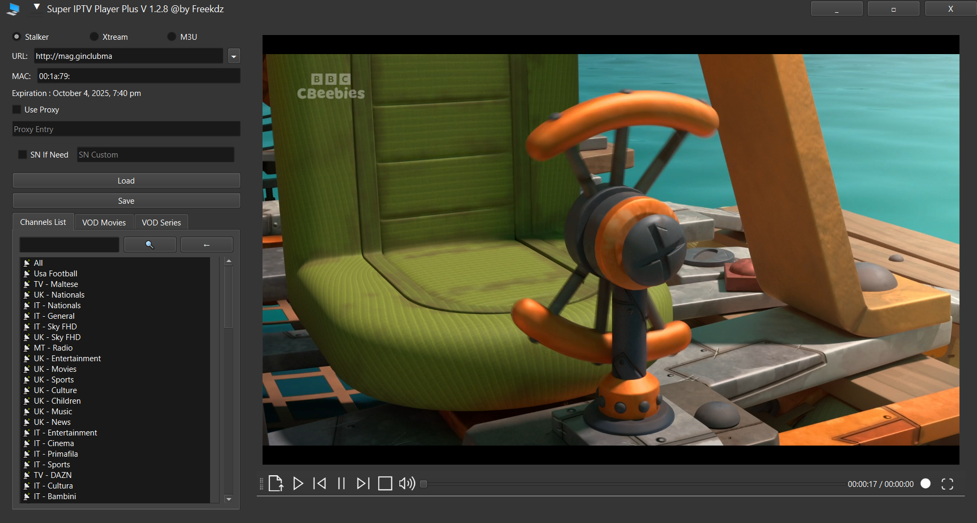Focus the channel search text box
The image size is (977, 523).
click(69, 245)
